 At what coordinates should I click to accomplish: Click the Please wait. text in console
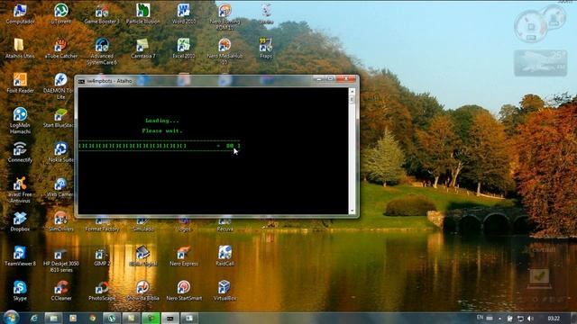pyautogui.click(x=162, y=130)
